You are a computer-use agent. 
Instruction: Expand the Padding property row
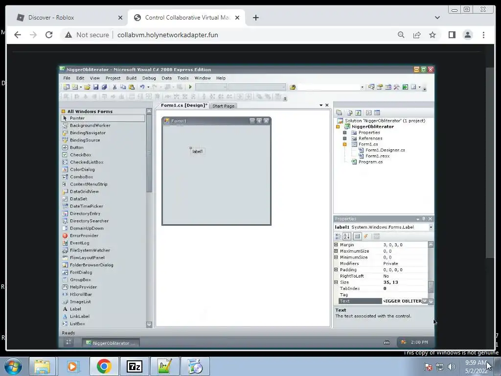click(x=336, y=270)
